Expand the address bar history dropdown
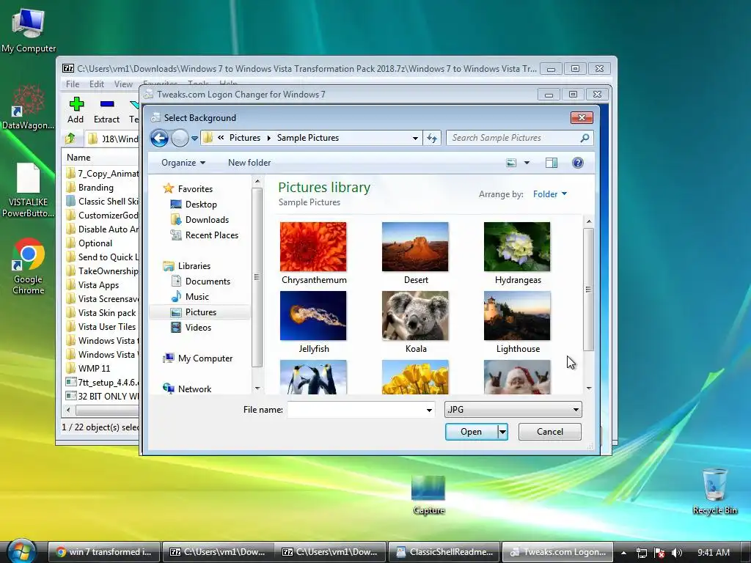 pos(415,138)
